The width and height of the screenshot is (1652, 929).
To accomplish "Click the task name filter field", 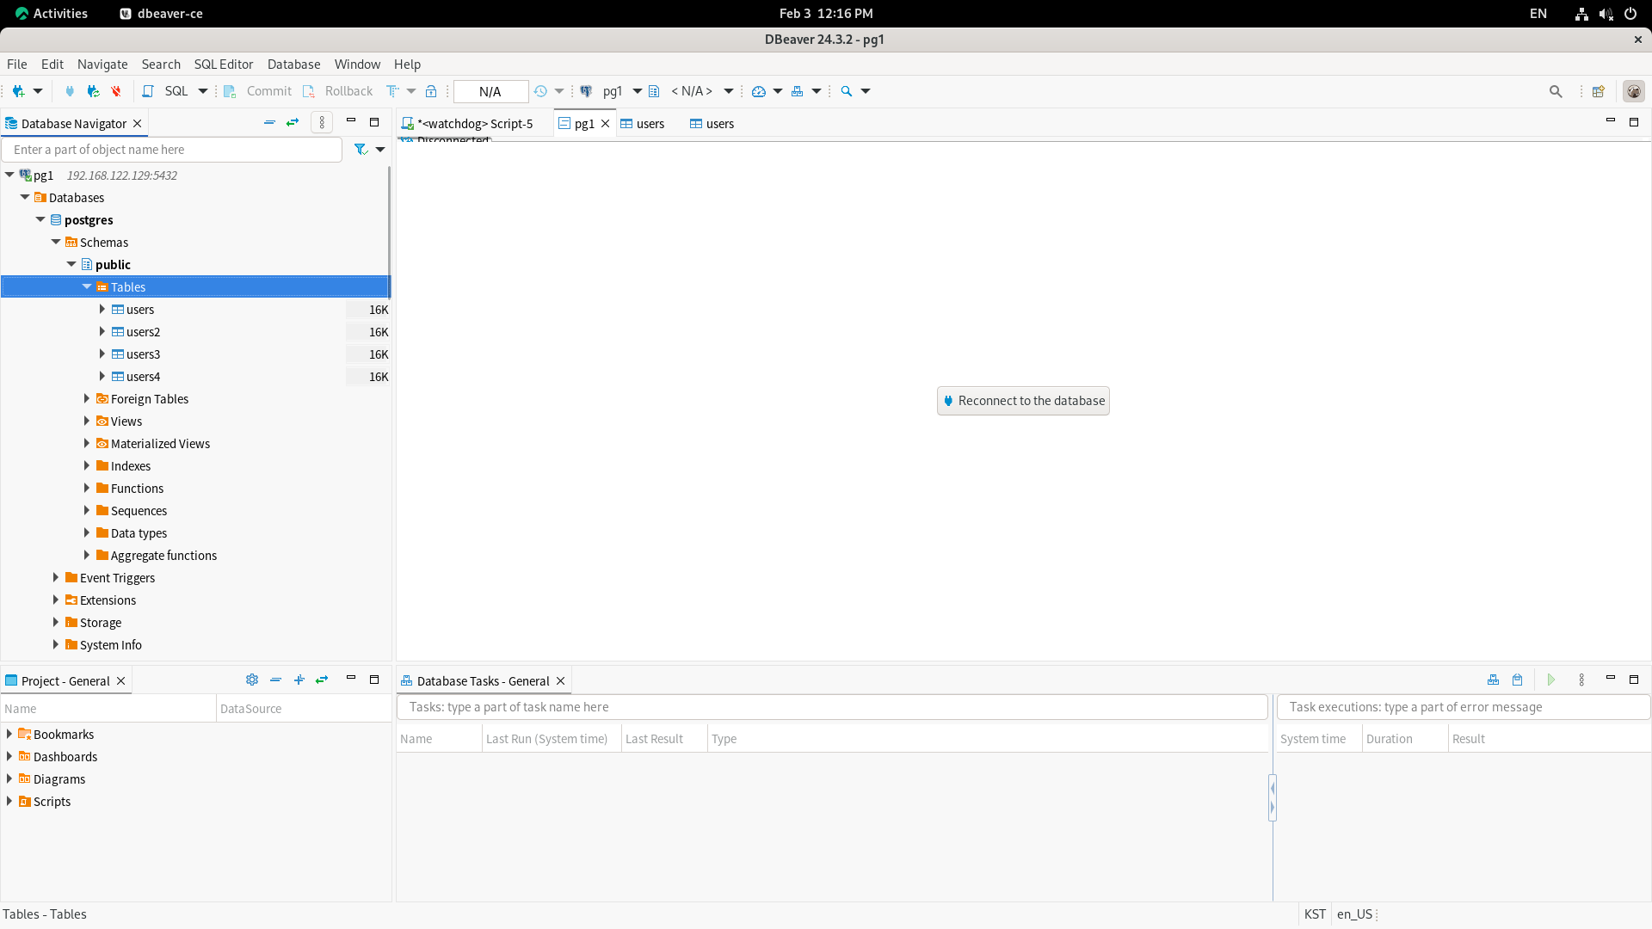I will tap(830, 707).
